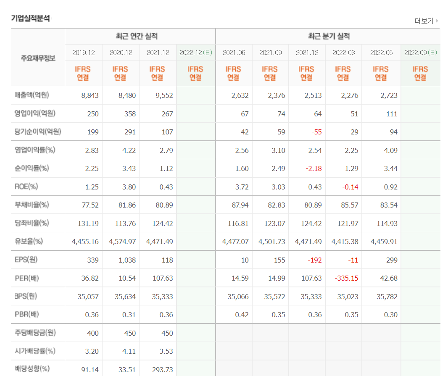Click the 131.19 quick ratio value

click(88, 223)
